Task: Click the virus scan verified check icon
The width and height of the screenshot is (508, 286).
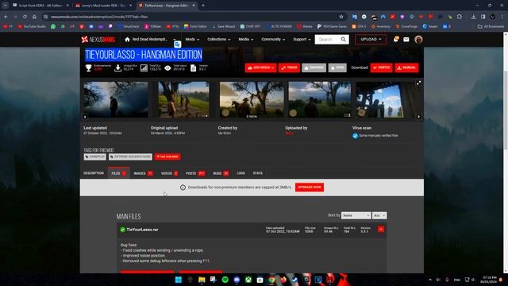Action: pos(355,136)
